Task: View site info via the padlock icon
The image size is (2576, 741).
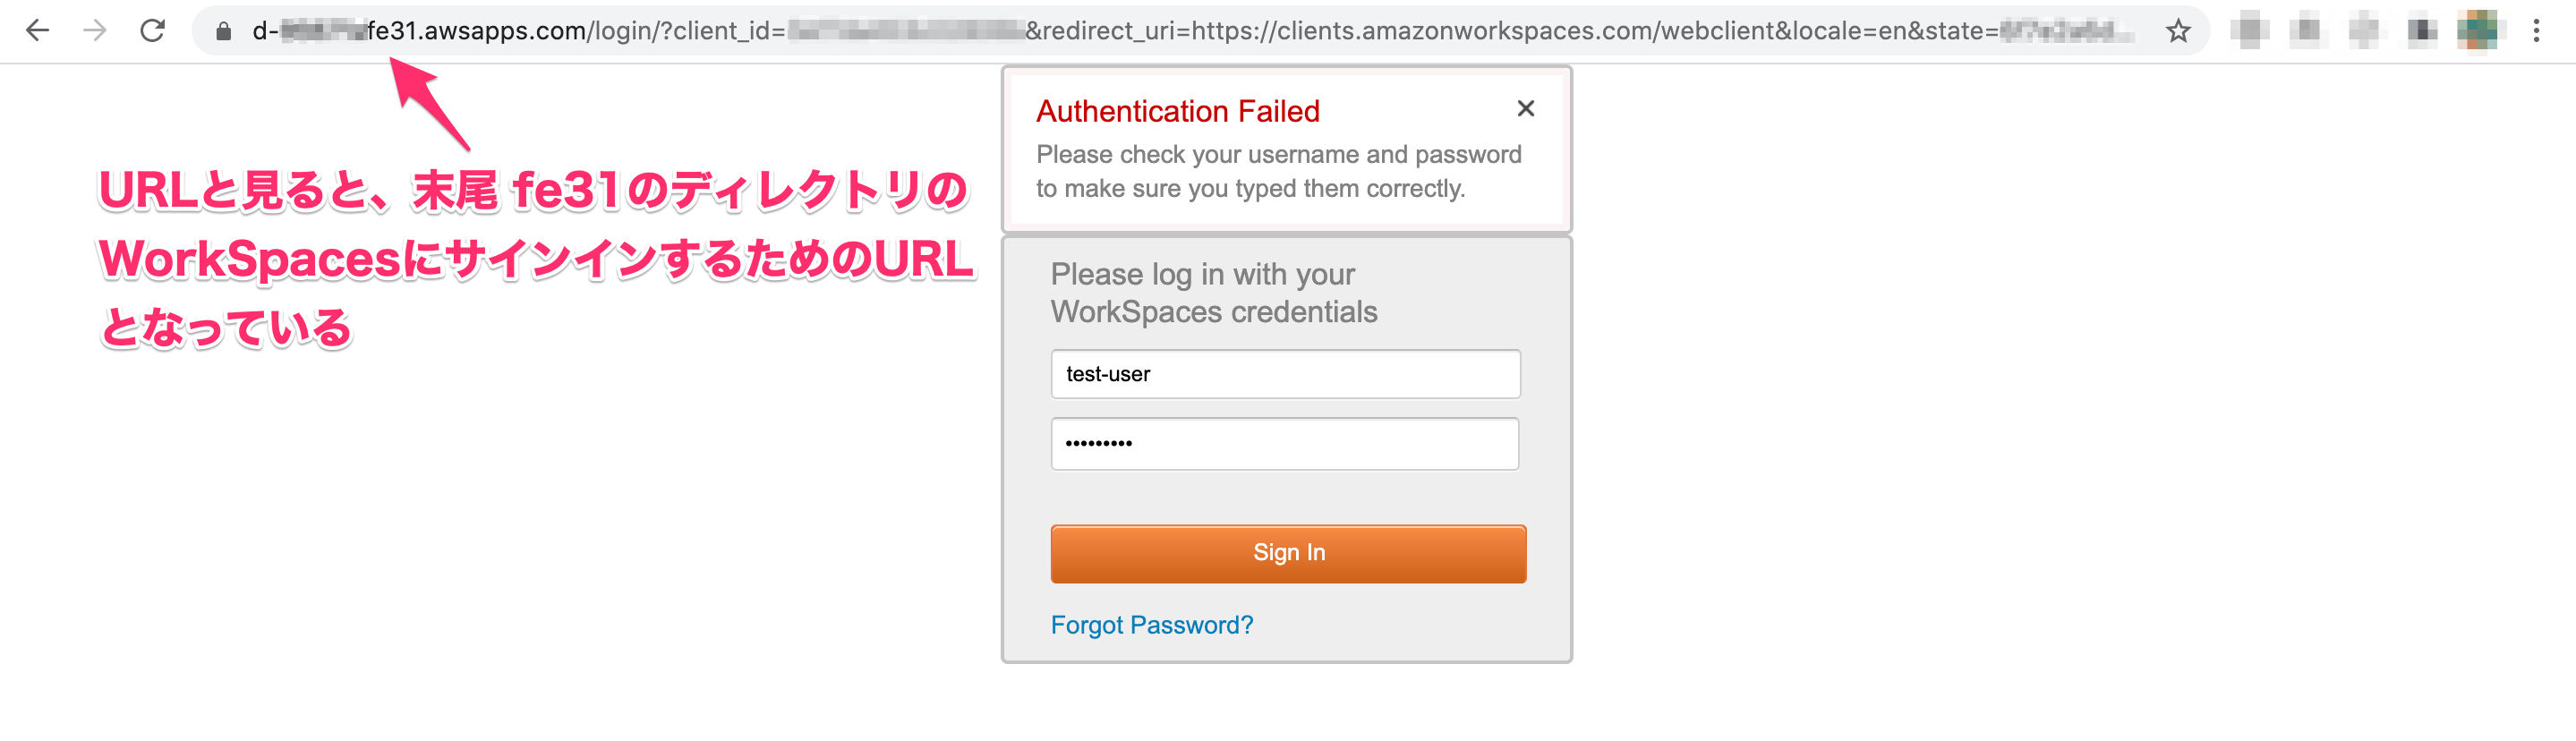Action: click(224, 32)
